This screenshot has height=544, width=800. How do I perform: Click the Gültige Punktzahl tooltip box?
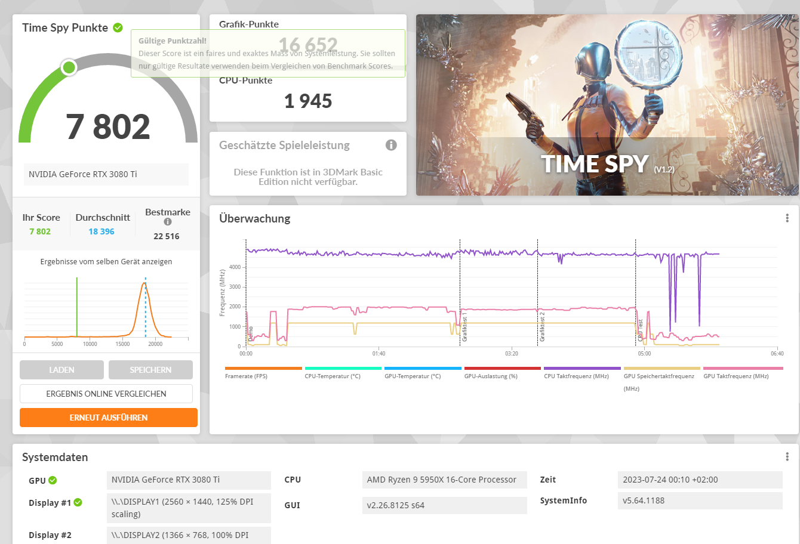tap(268, 53)
